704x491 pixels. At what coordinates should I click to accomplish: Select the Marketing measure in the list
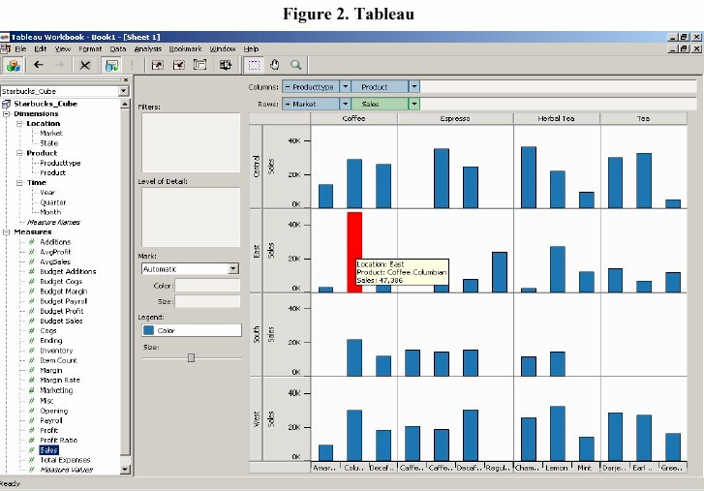[x=55, y=390]
